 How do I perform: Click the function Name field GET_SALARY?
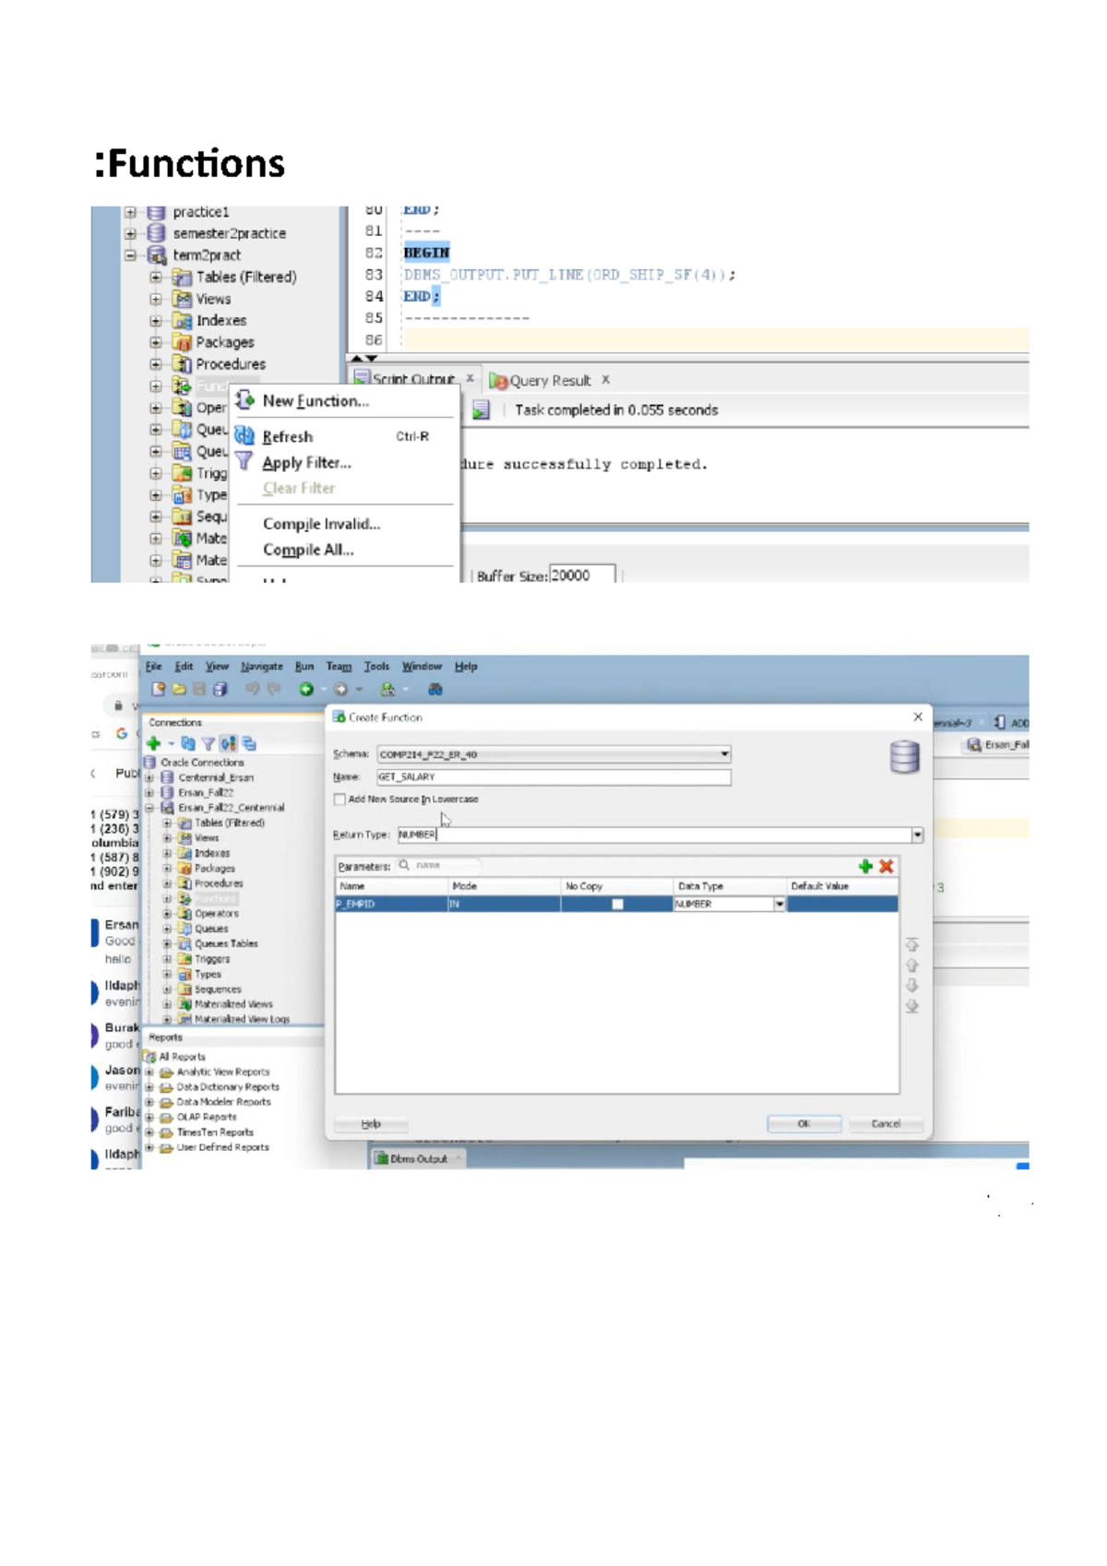553,777
